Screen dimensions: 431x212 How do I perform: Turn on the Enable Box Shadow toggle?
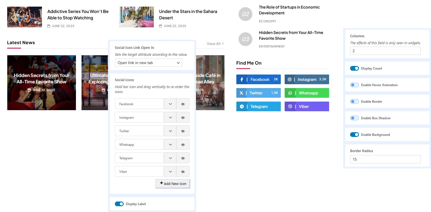(354, 118)
